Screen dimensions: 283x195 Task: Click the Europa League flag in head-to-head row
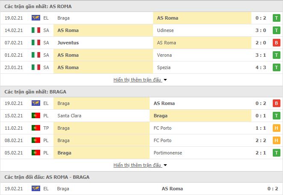36,189
